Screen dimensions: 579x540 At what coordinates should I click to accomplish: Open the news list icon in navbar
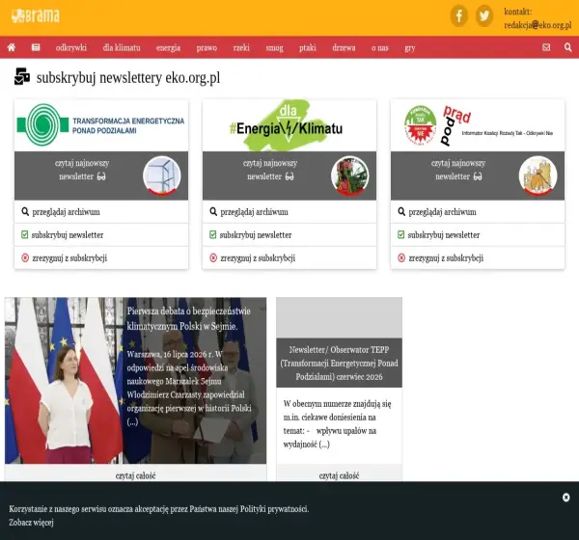tap(36, 47)
